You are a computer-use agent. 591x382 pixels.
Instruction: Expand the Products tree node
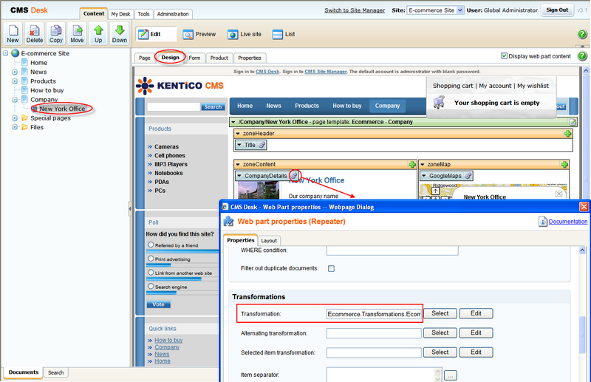[15, 81]
